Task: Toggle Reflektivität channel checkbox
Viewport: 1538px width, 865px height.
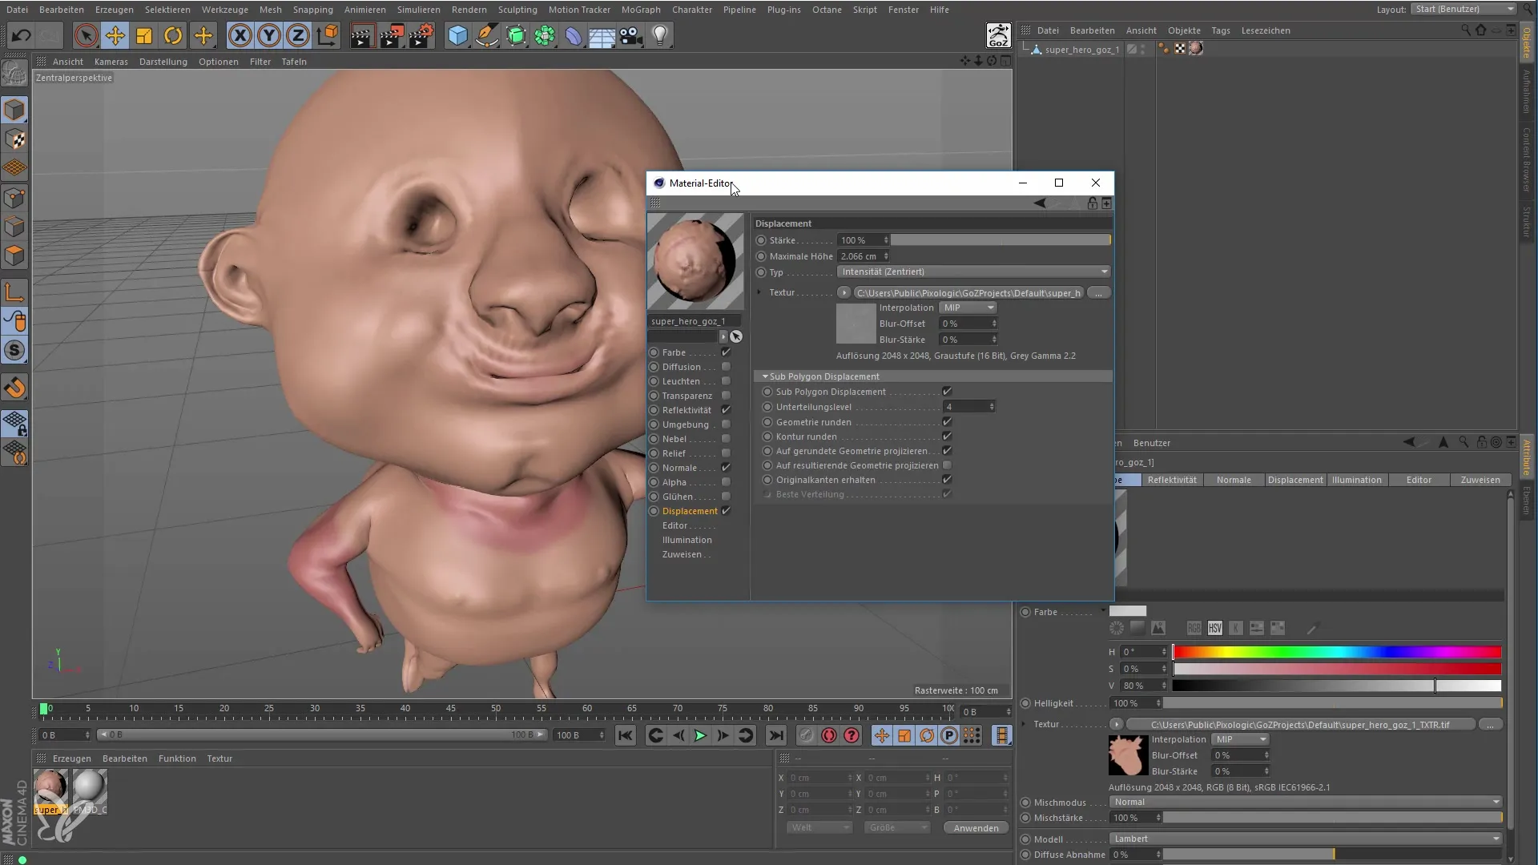Action: 726,410
